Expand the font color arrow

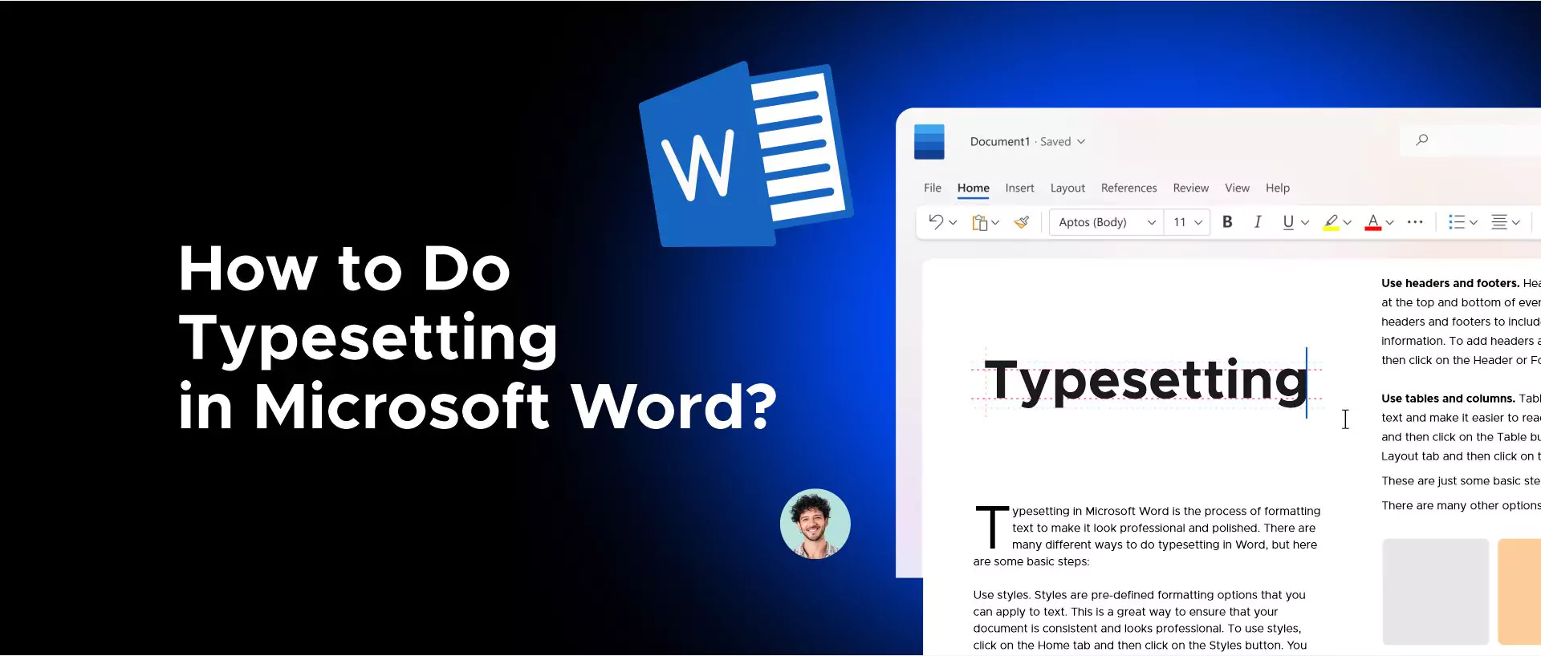[1390, 223]
